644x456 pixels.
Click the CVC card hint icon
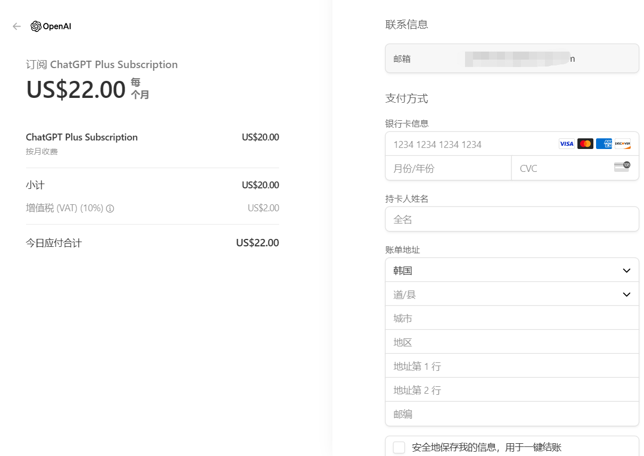point(622,167)
